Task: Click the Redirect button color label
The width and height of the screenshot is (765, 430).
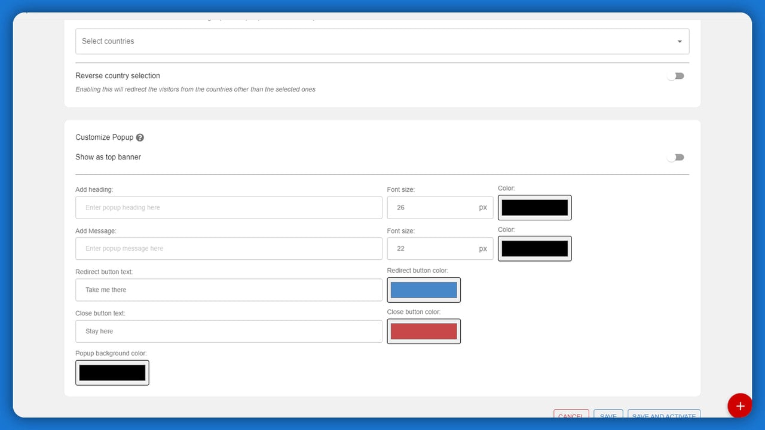Action: coord(418,271)
